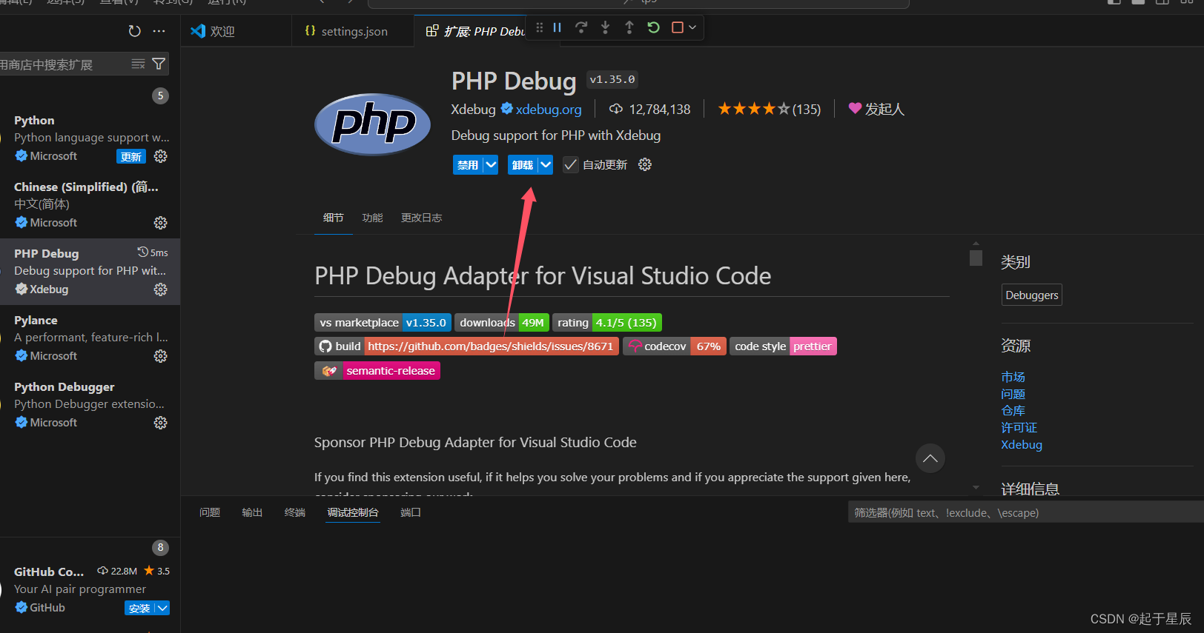The height and width of the screenshot is (633, 1204).
Task: Step into in debug toolbar
Action: (x=605, y=27)
